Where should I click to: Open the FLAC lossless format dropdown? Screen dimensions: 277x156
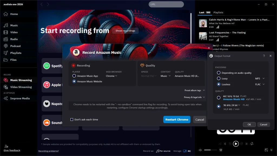(x=260, y=84)
